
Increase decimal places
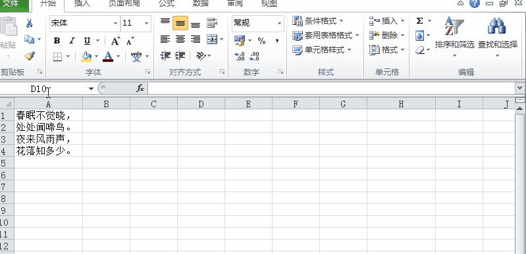coord(240,56)
